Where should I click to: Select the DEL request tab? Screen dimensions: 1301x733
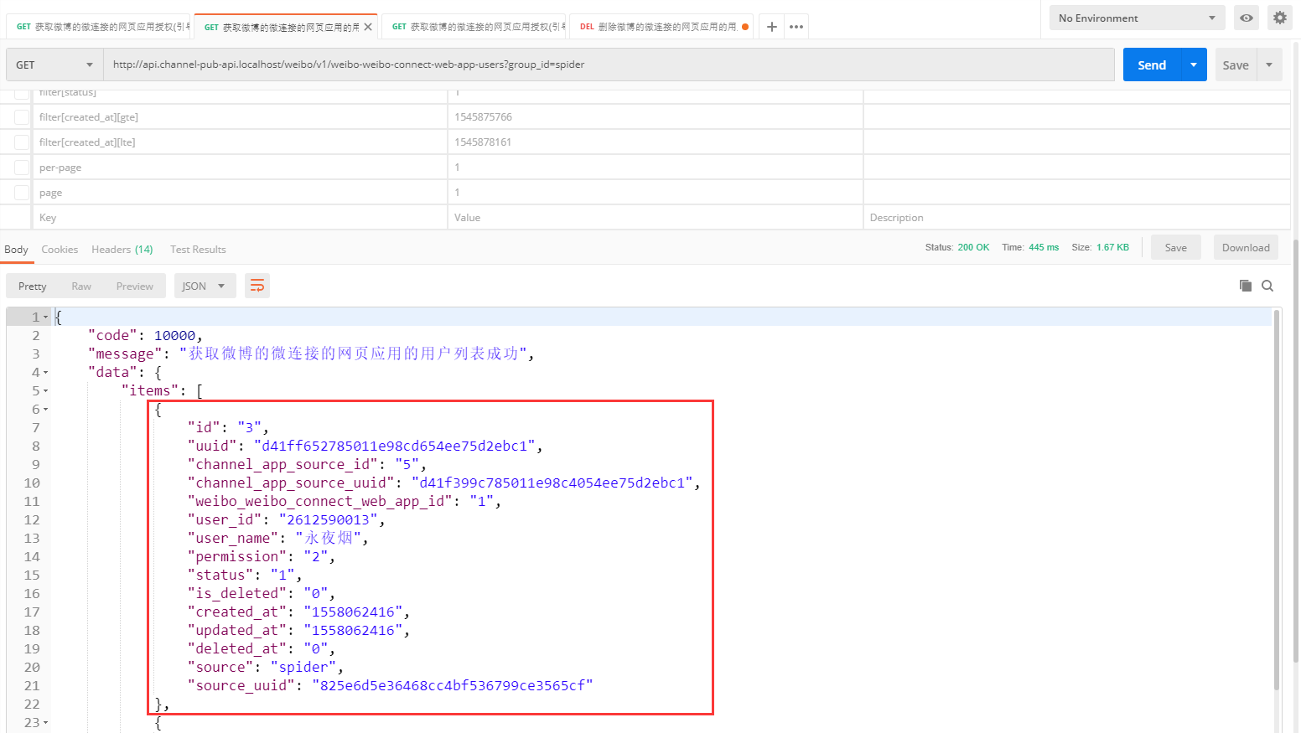tap(660, 27)
